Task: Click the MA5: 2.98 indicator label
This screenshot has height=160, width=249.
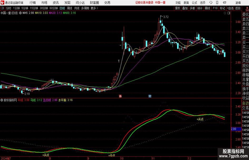Action: point(28,13)
